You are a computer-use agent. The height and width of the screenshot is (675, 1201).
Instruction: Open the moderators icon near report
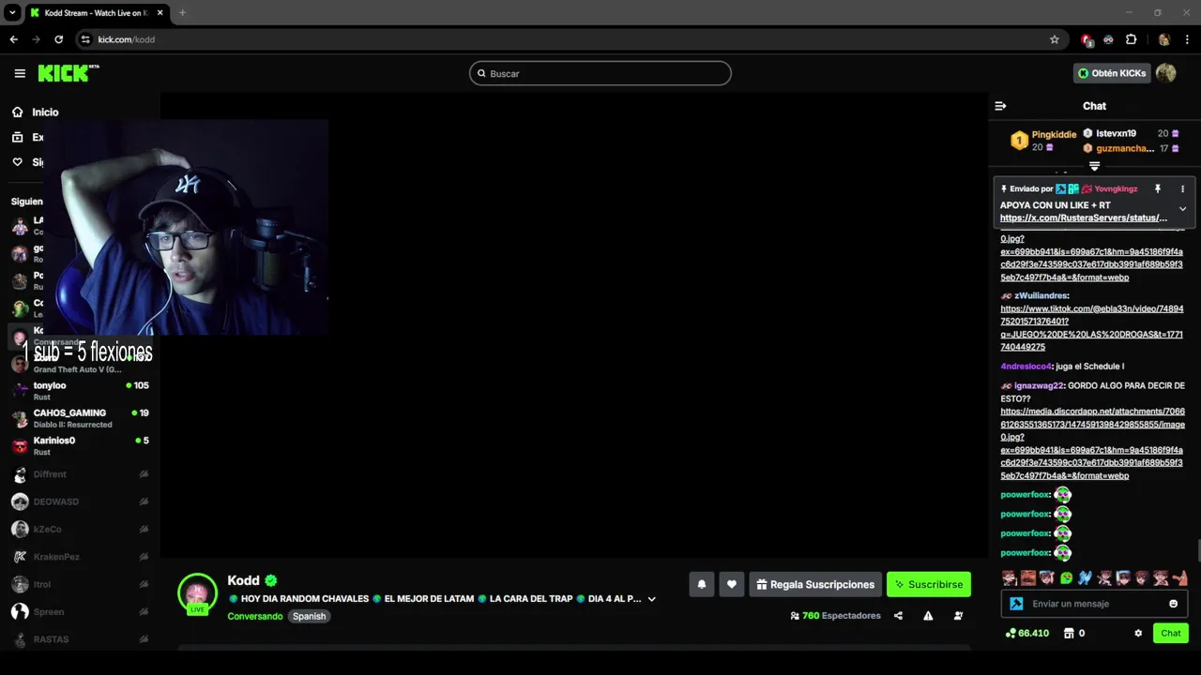pyautogui.click(x=958, y=616)
